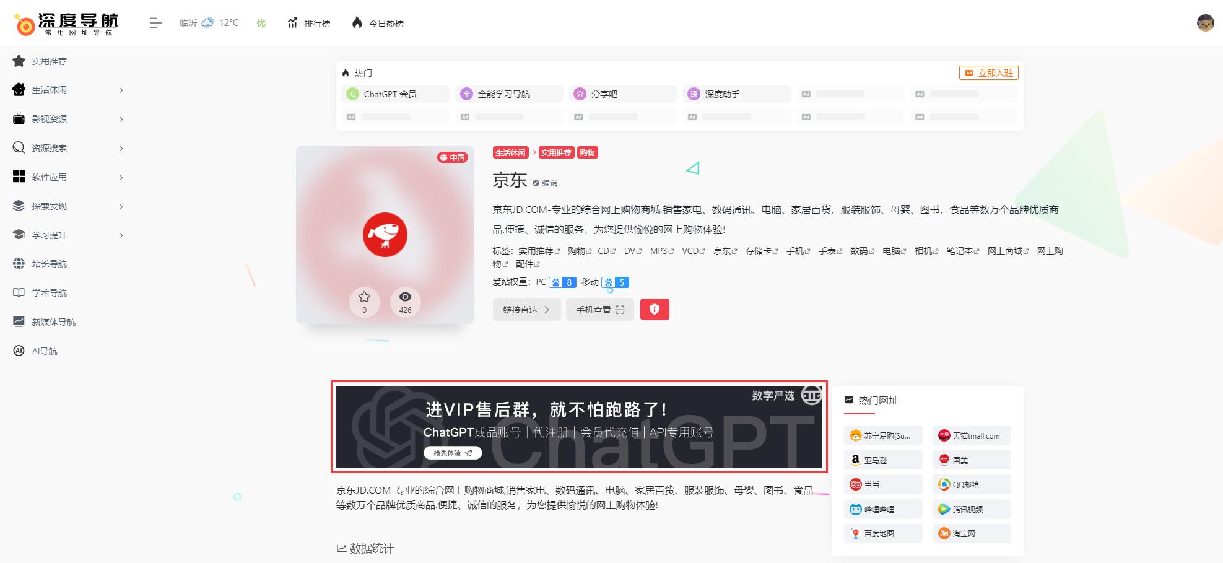Click the 购物 red category tag
This screenshot has height=563, width=1223.
click(587, 152)
